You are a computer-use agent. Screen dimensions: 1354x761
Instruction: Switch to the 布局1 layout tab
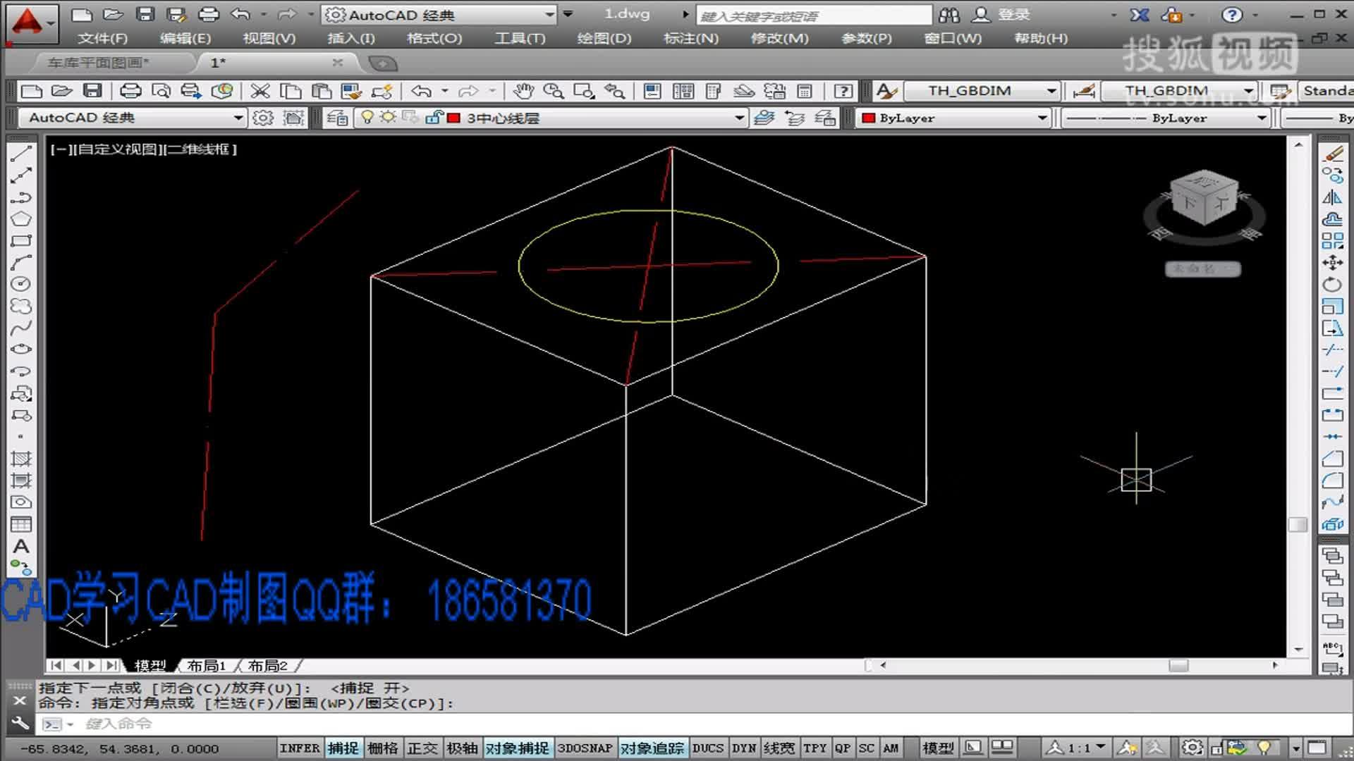coord(206,665)
